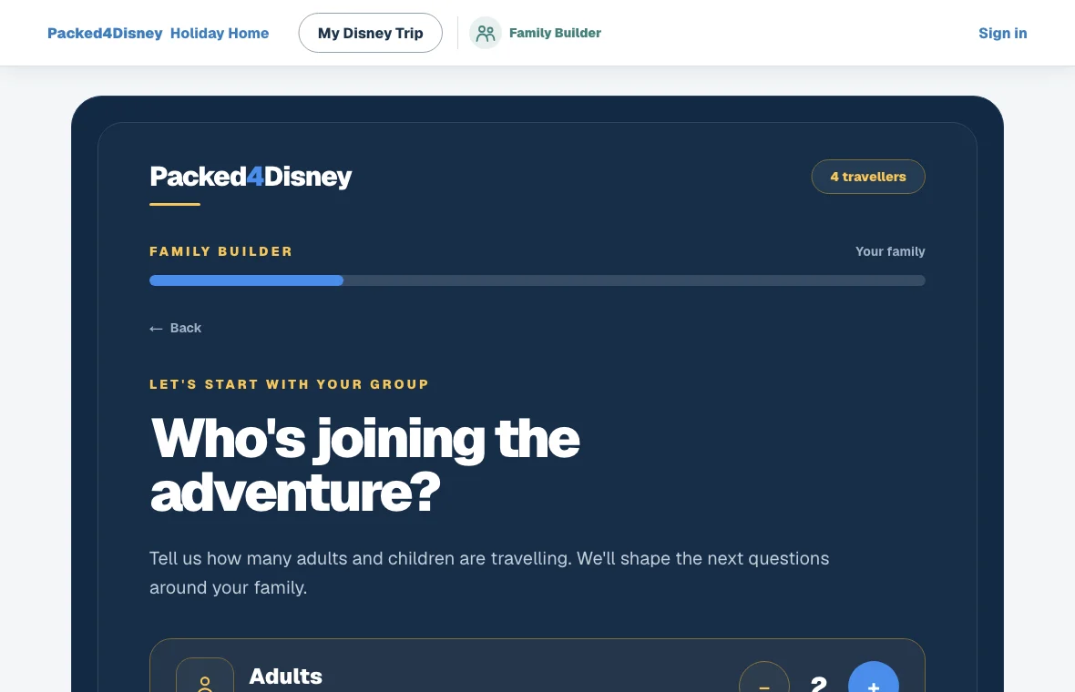The image size is (1075, 692).
Task: Sign in to the account
Action: click(1002, 33)
